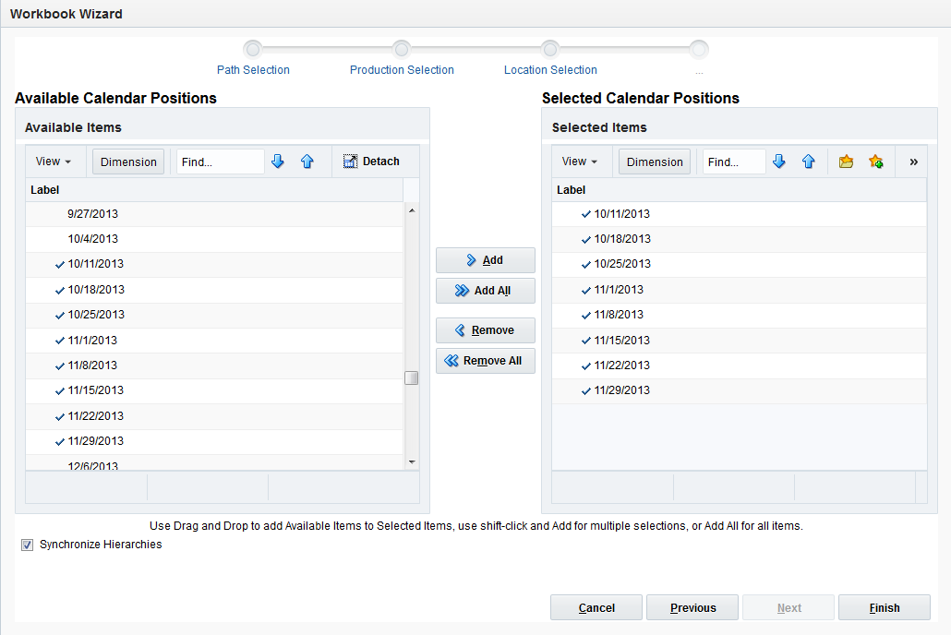The width and height of the screenshot is (951, 635).
Task: Click the find previous up arrow in Available Items
Action: click(x=307, y=162)
